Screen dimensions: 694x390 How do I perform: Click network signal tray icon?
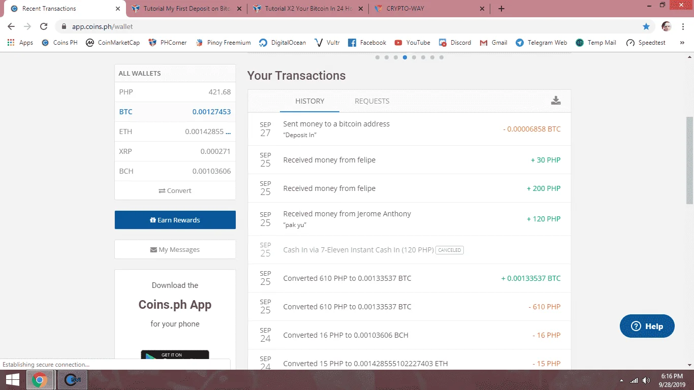tap(634, 380)
